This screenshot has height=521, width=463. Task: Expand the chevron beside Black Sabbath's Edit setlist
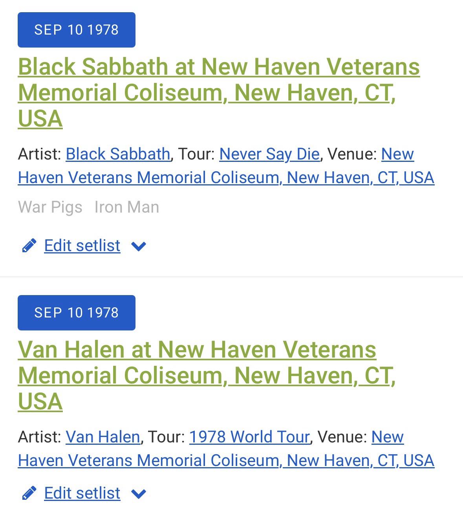click(x=139, y=246)
